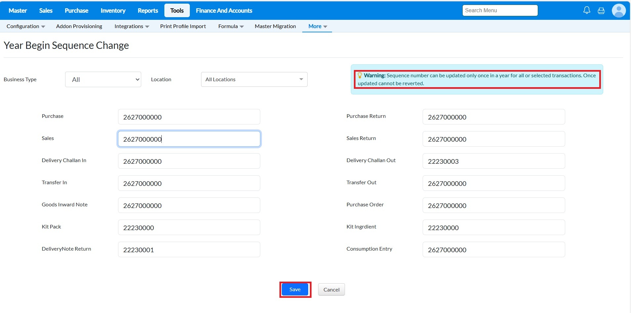Viewport: 631px width, 313px height.
Task: Open the All Locations dropdown
Action: (x=254, y=80)
